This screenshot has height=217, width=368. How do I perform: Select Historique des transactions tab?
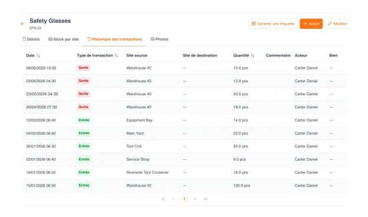114,39
